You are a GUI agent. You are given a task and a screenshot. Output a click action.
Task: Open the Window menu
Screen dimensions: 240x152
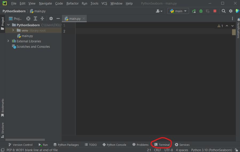(x=116, y=3)
